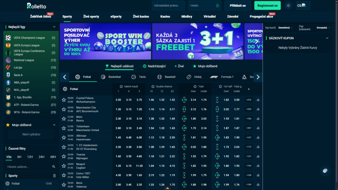Star the Tottenham vs Manchester United match
Image resolution: width=338 pixels, height=190 pixels.
(64, 128)
